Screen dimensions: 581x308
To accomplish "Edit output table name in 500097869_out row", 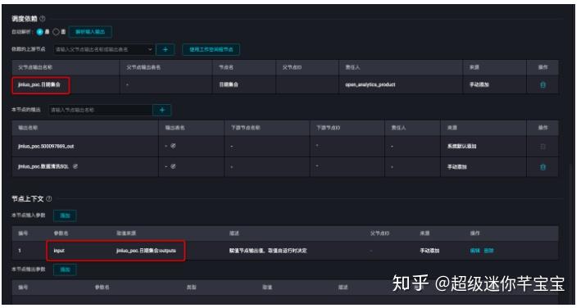I will click(173, 146).
